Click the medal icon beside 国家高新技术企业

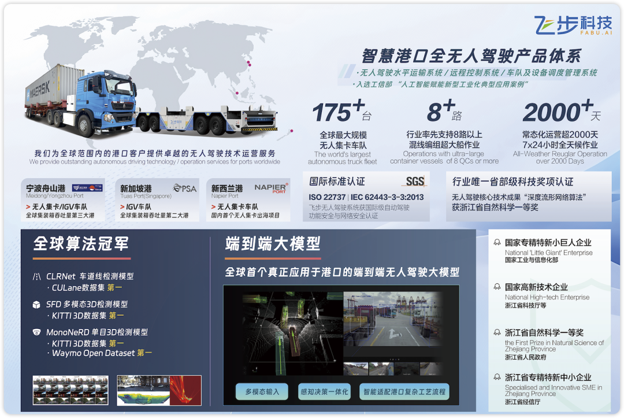497,287
